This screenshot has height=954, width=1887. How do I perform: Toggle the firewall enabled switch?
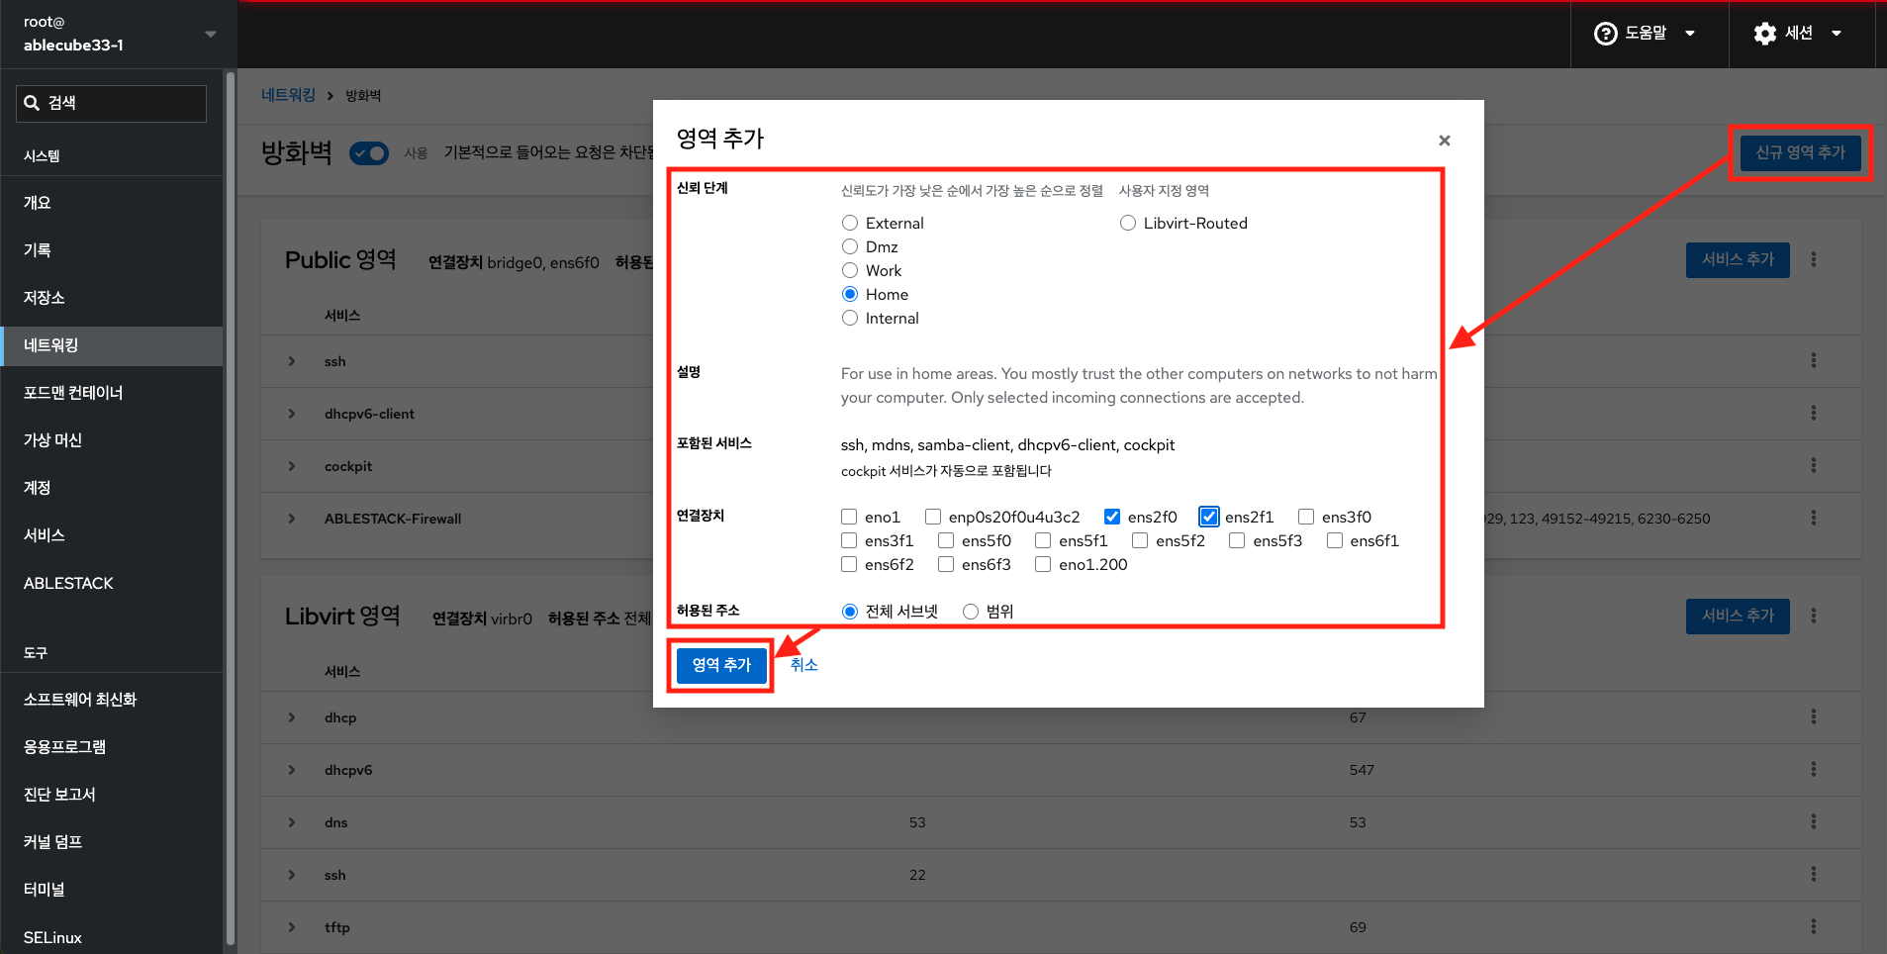[x=369, y=153]
